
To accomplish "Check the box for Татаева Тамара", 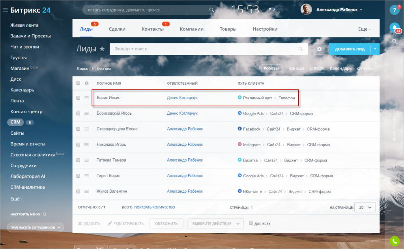I will coord(78,160).
